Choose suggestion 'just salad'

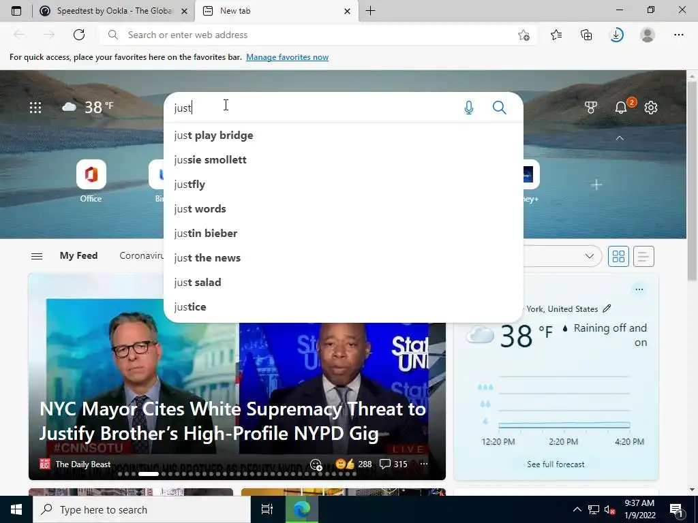(344, 283)
